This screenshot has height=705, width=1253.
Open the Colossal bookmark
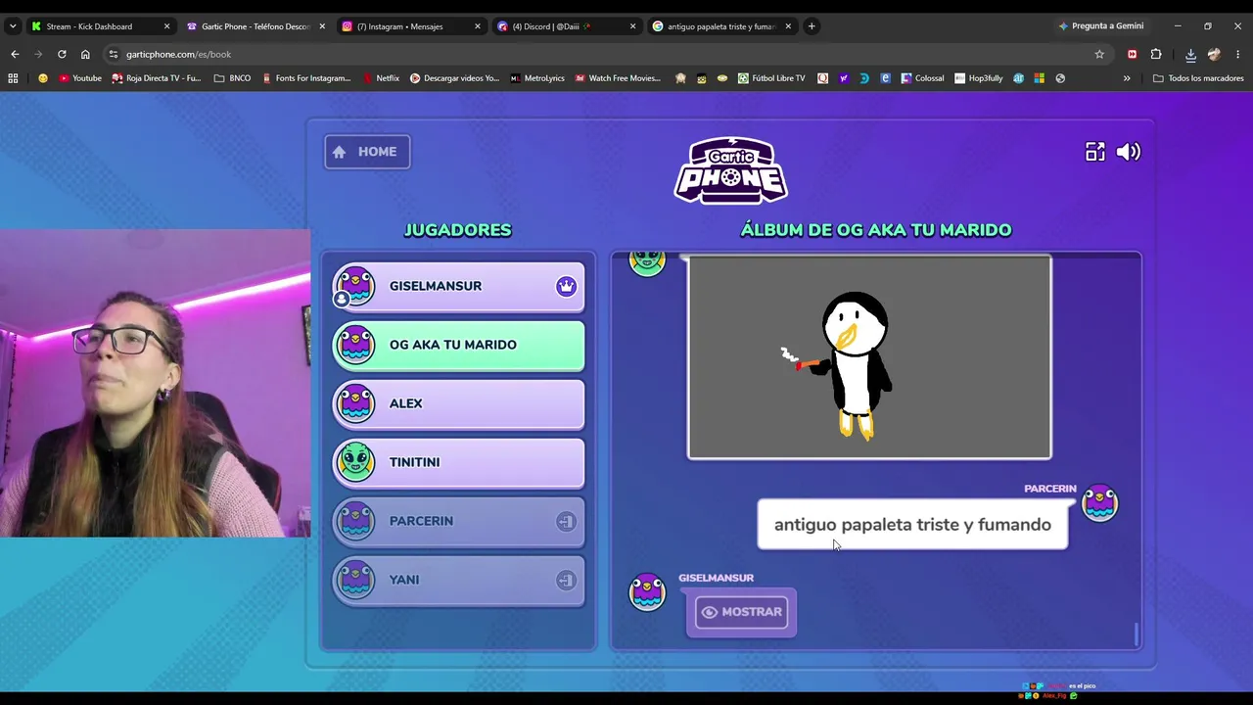922,78
